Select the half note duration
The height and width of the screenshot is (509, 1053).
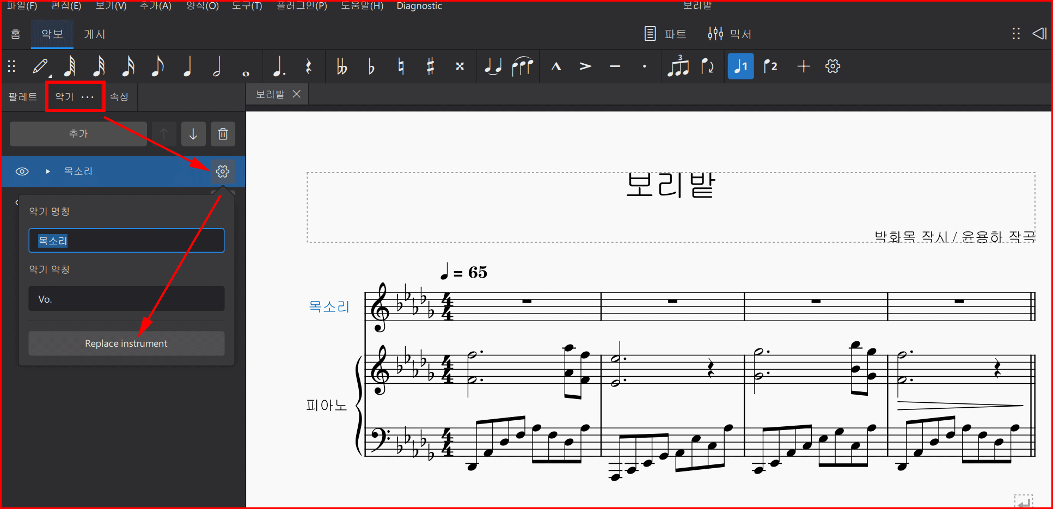[x=217, y=66]
